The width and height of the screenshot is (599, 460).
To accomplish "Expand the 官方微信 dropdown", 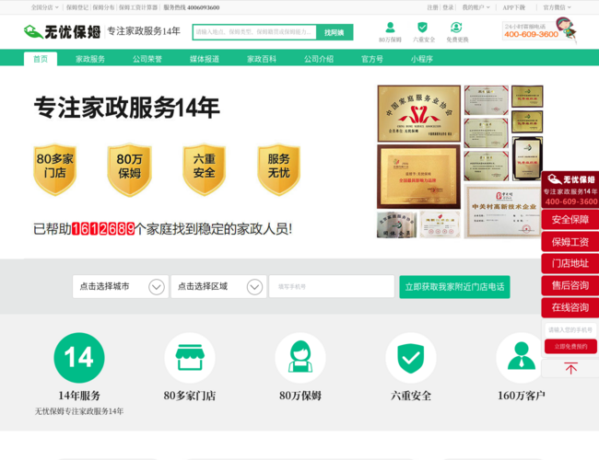I will 557,7.
